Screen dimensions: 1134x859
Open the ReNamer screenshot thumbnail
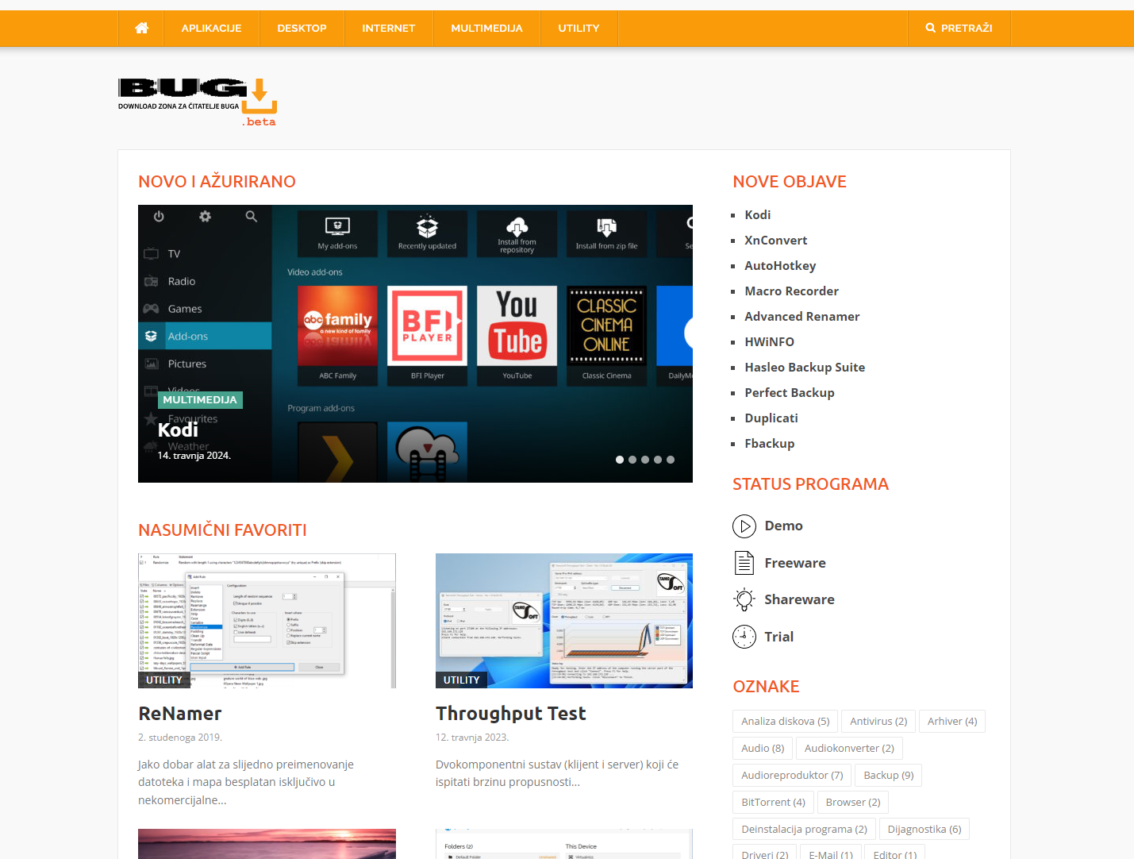pyautogui.click(x=267, y=621)
